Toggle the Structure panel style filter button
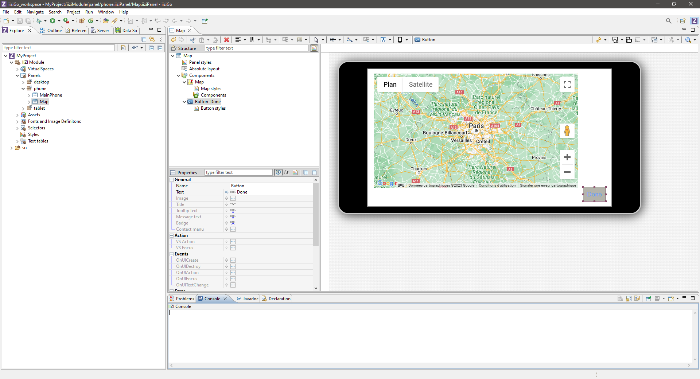700x379 pixels. click(x=314, y=48)
